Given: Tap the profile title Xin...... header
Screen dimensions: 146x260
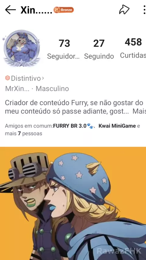Looking at the screenshot, I should [x=36, y=10].
